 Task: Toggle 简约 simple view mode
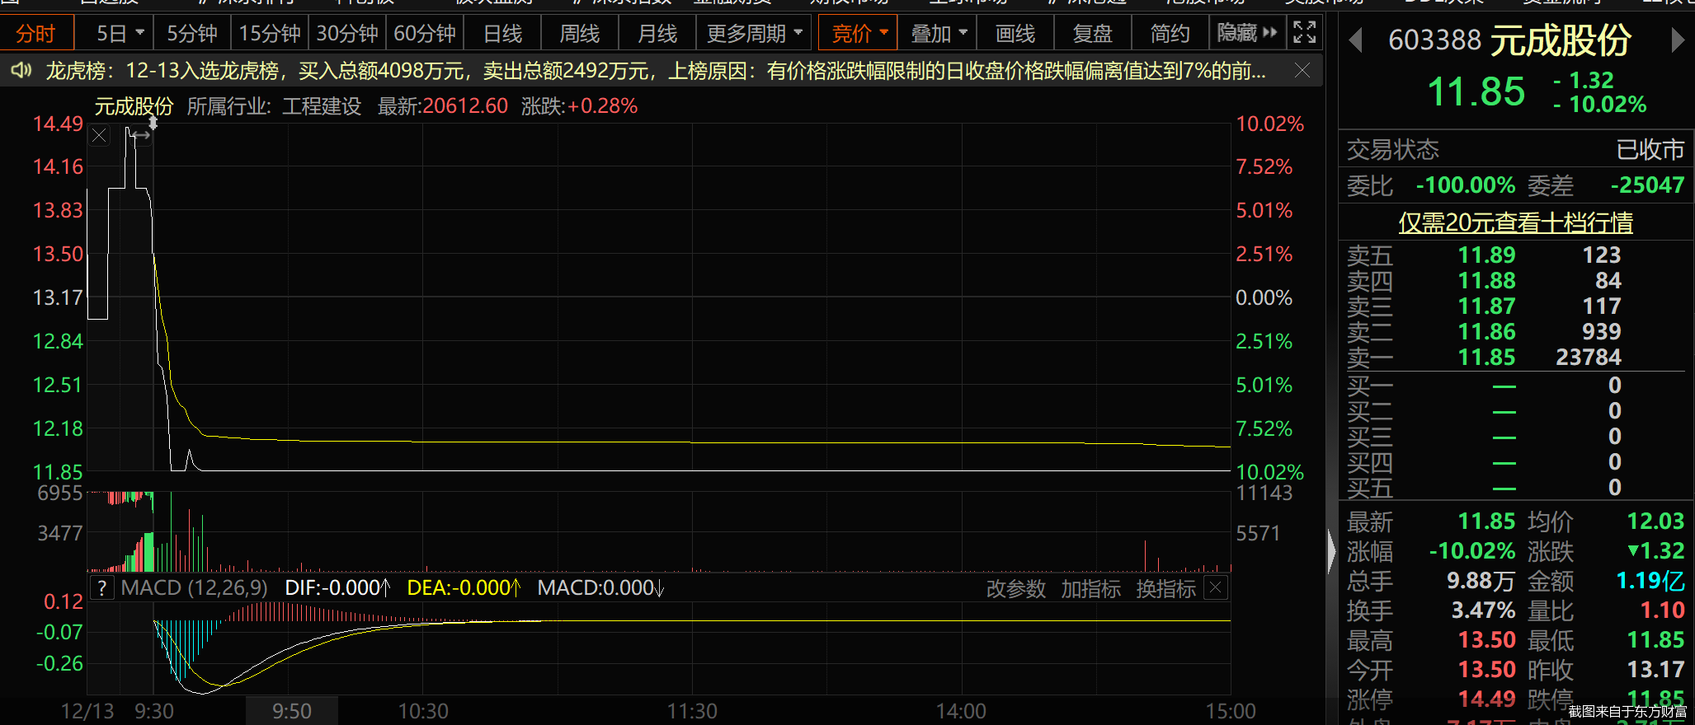coord(1170,33)
